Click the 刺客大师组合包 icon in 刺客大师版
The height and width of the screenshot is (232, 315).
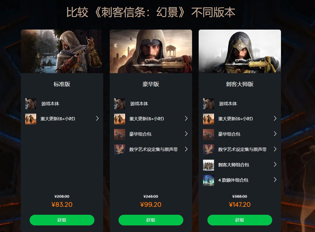coord(209,165)
